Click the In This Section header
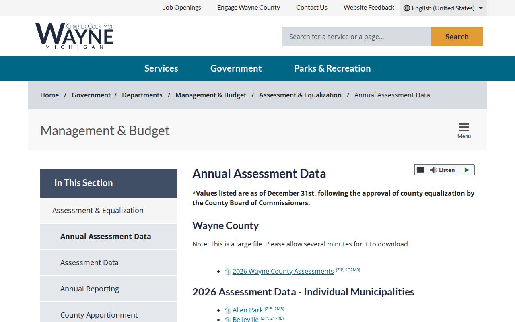The height and width of the screenshot is (322, 515). (109, 183)
